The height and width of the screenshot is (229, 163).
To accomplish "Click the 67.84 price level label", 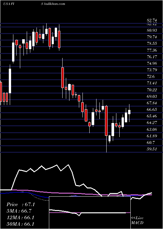I will [152, 103].
